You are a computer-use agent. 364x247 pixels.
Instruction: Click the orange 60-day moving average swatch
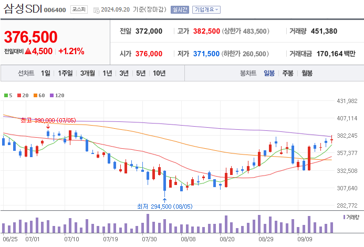tap(36, 96)
